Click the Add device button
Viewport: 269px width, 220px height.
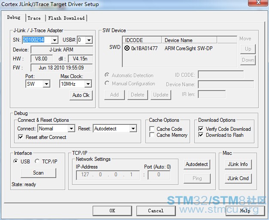pyautogui.click(x=115, y=95)
